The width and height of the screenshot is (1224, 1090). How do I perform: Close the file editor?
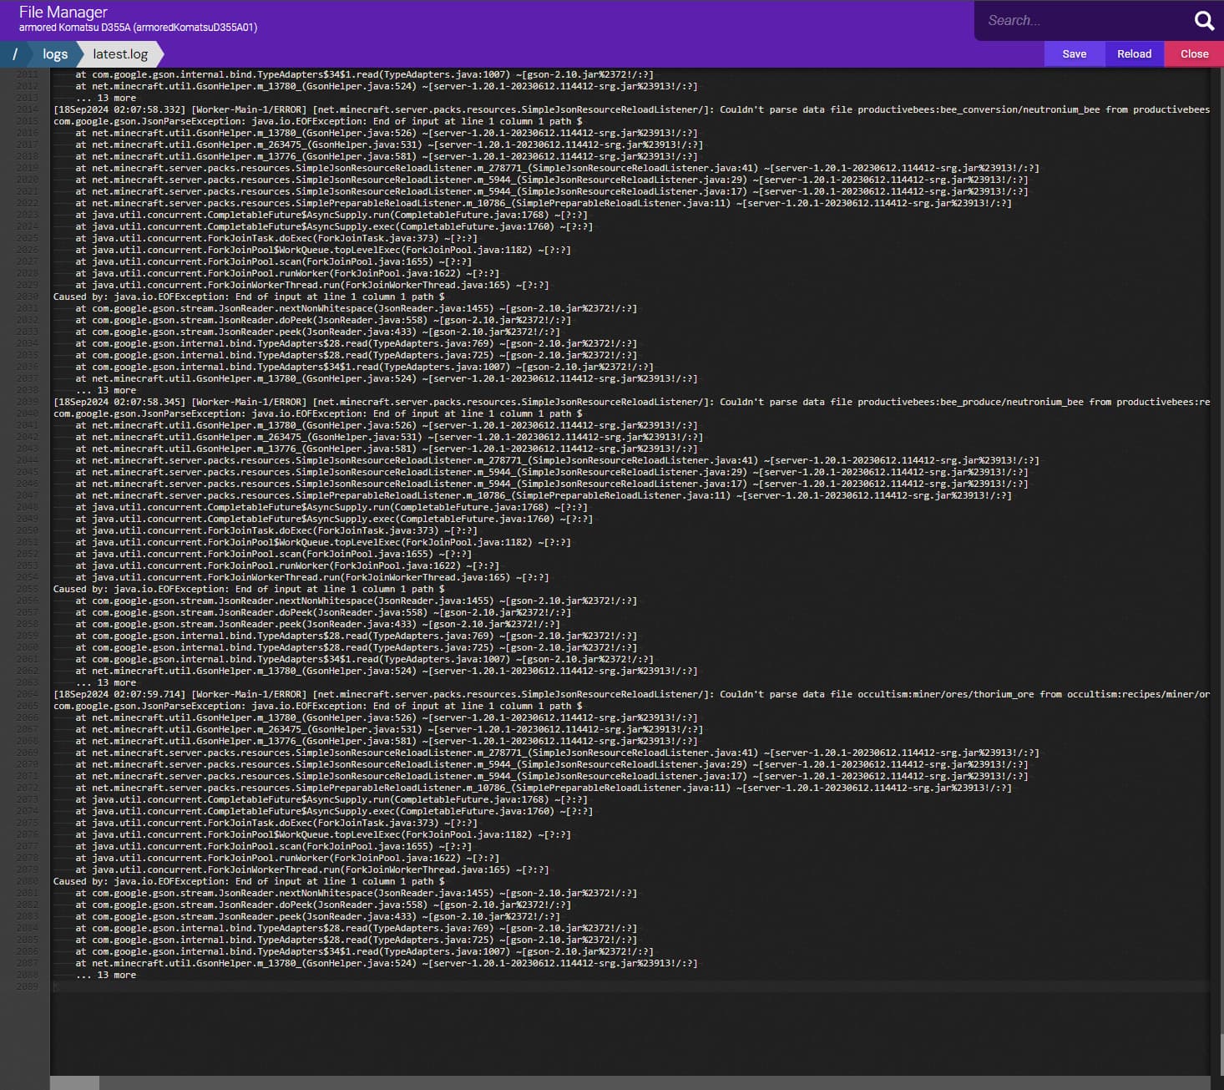(x=1194, y=54)
